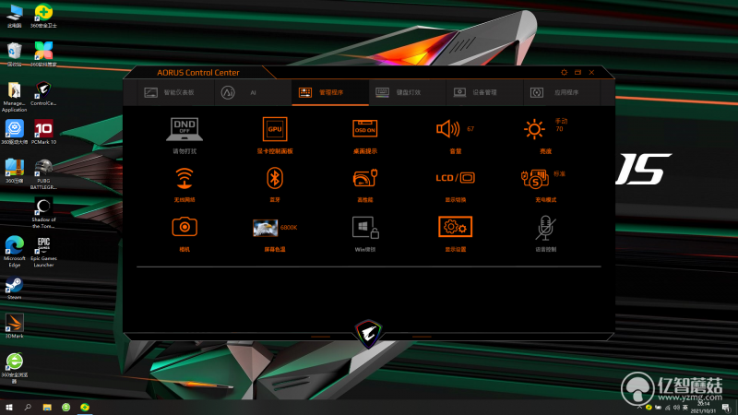
Task: Click the taskbar search magnifier
Action: (28, 407)
